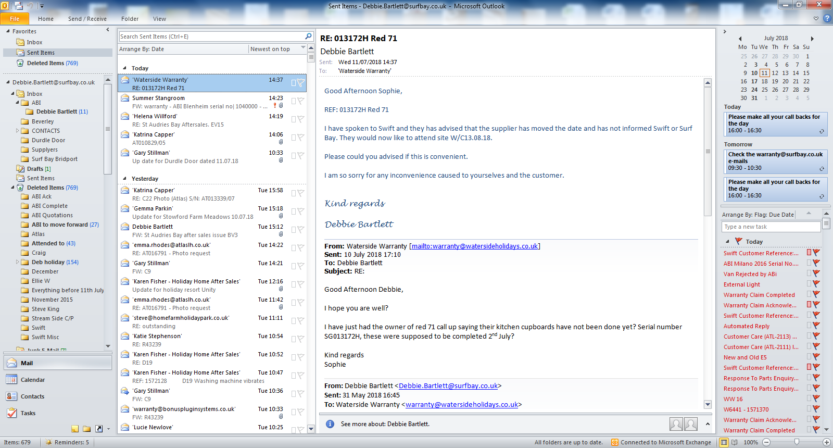This screenshot has width=833, height=448.
Task: Collapse the Today email group
Action: tap(124, 68)
